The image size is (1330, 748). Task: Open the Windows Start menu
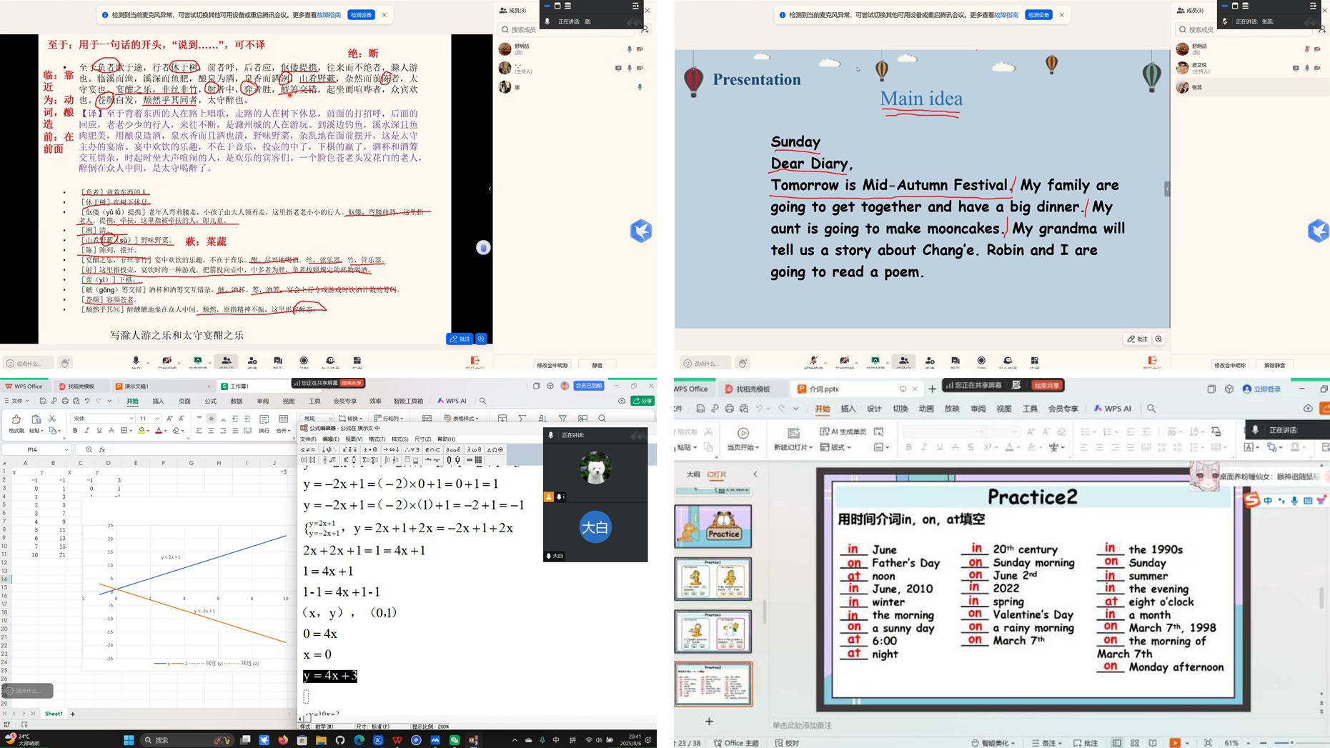(x=129, y=740)
